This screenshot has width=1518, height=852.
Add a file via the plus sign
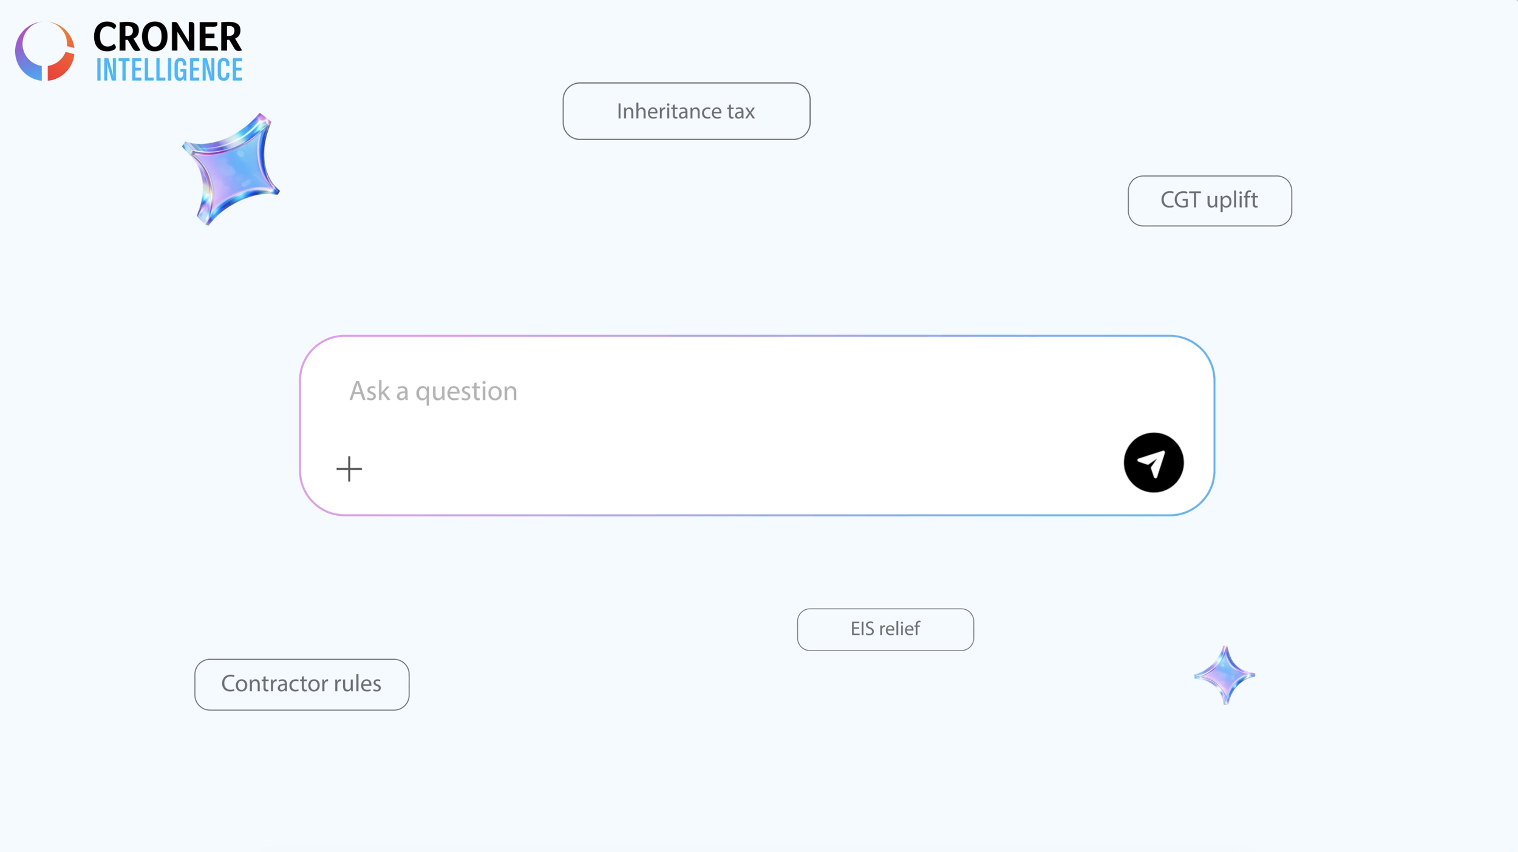[349, 469]
